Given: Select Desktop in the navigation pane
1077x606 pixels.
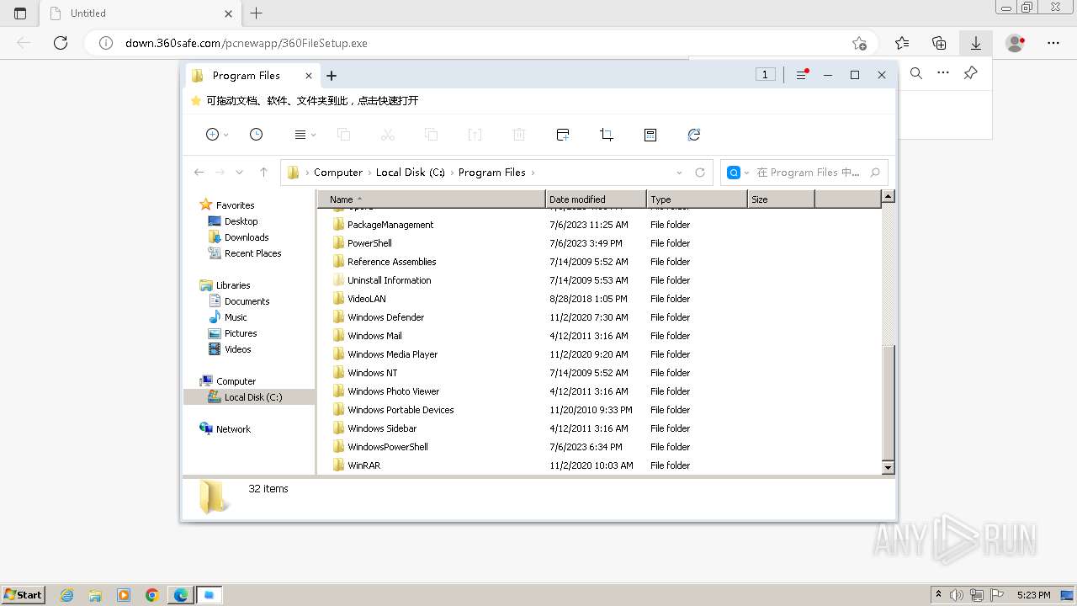Looking at the screenshot, I should click(241, 221).
